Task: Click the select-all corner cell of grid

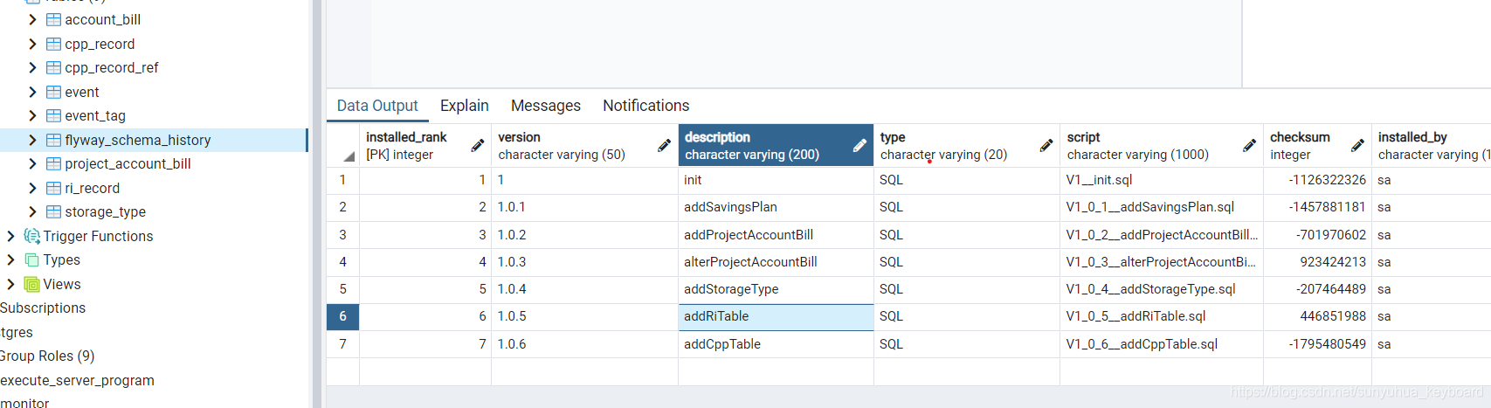Action: [x=342, y=146]
